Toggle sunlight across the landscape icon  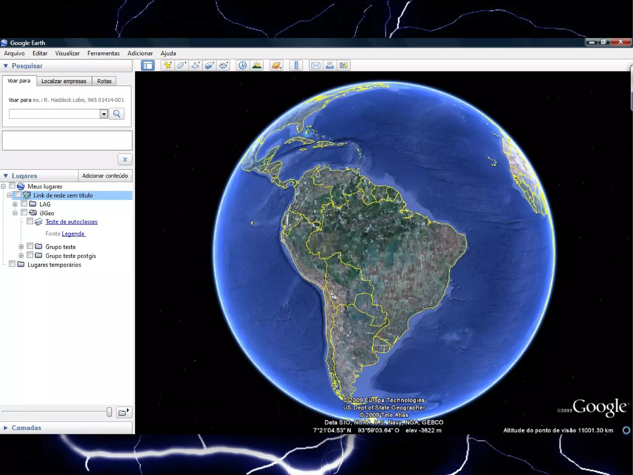point(257,65)
